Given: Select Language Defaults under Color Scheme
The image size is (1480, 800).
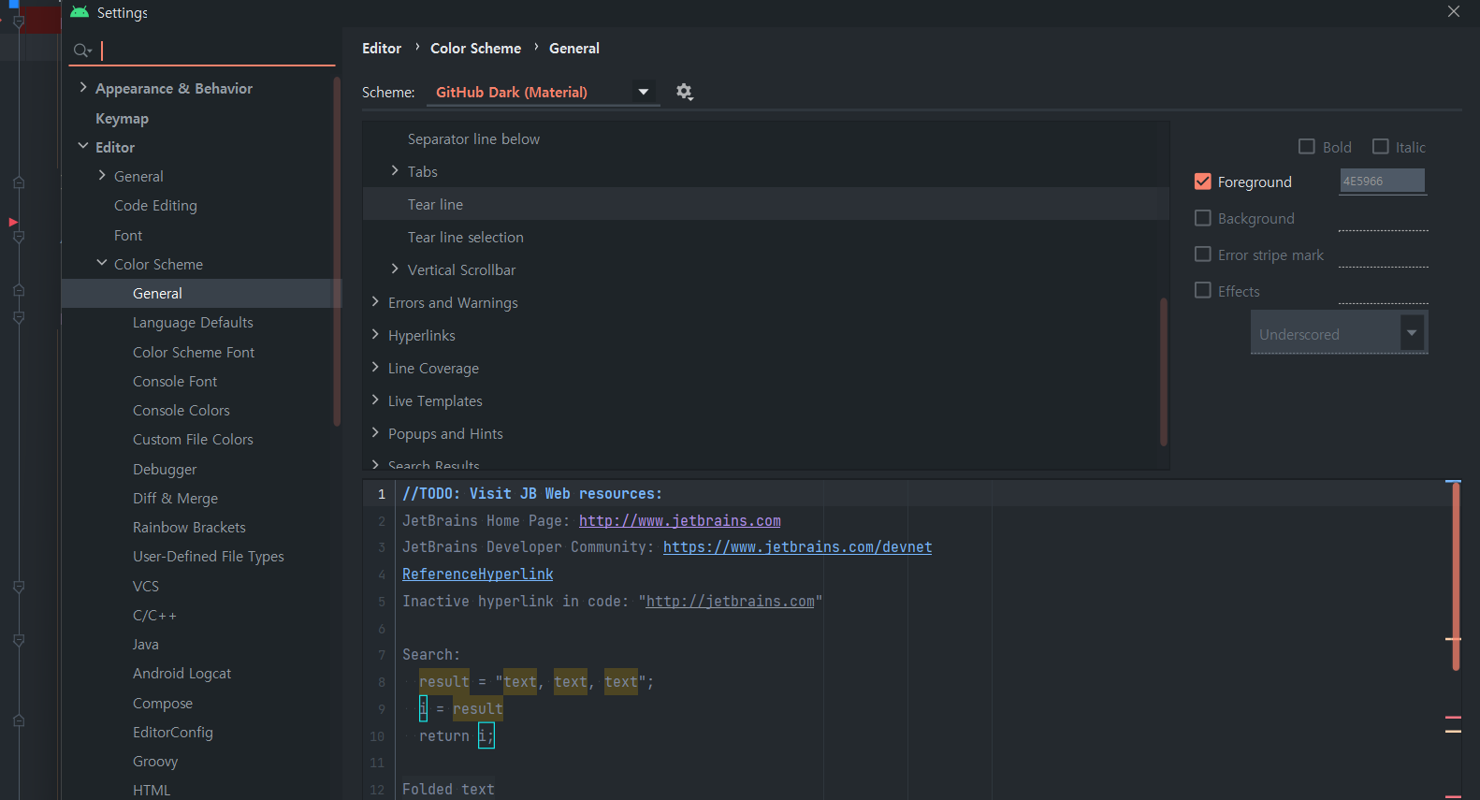Looking at the screenshot, I should click(x=193, y=322).
